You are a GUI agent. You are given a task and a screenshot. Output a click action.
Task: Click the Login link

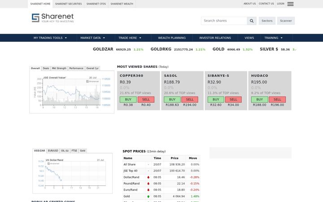coord(280,4)
